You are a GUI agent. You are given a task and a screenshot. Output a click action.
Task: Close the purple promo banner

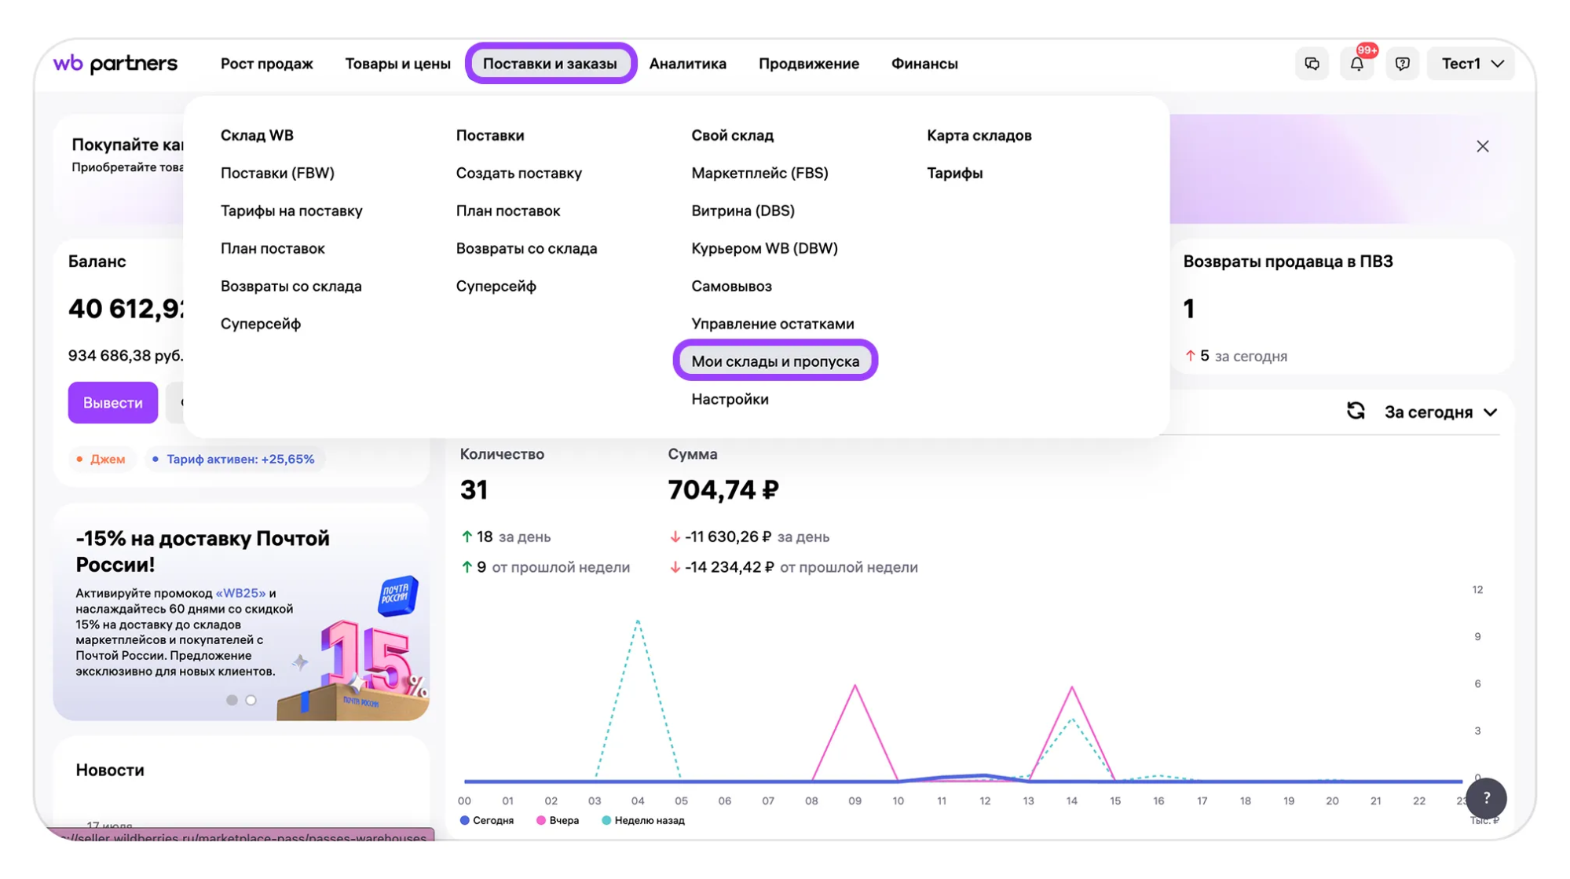1482,146
